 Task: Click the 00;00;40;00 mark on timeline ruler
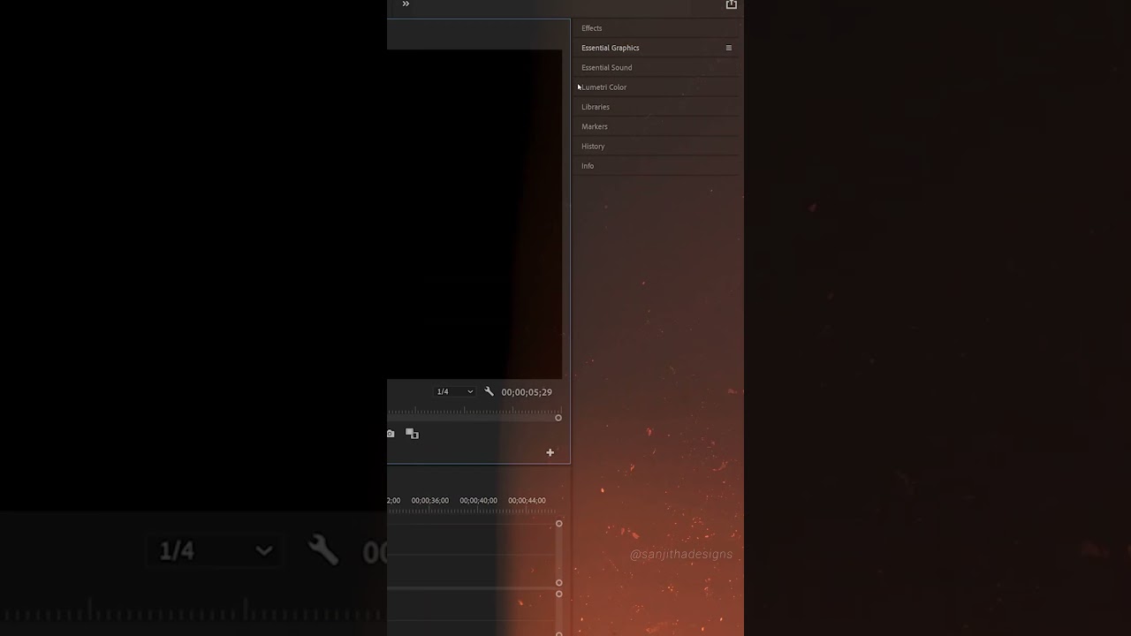pos(478,501)
